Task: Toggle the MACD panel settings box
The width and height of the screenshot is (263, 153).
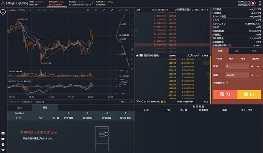Action: pyautogui.click(x=127, y=81)
